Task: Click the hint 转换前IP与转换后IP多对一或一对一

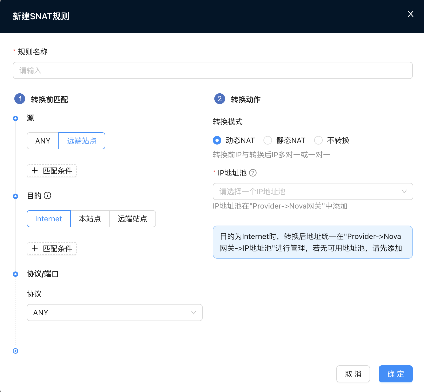Action: pyautogui.click(x=271, y=155)
